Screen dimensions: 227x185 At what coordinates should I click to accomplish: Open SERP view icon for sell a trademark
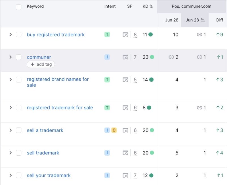point(125,130)
